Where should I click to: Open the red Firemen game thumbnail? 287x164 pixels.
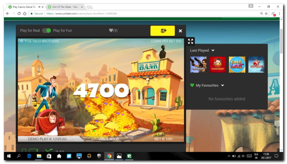pyautogui.click(x=218, y=64)
